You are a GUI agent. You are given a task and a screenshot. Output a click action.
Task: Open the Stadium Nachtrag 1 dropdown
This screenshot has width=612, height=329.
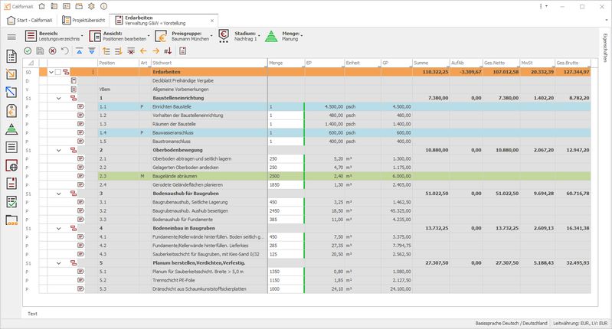(238, 36)
